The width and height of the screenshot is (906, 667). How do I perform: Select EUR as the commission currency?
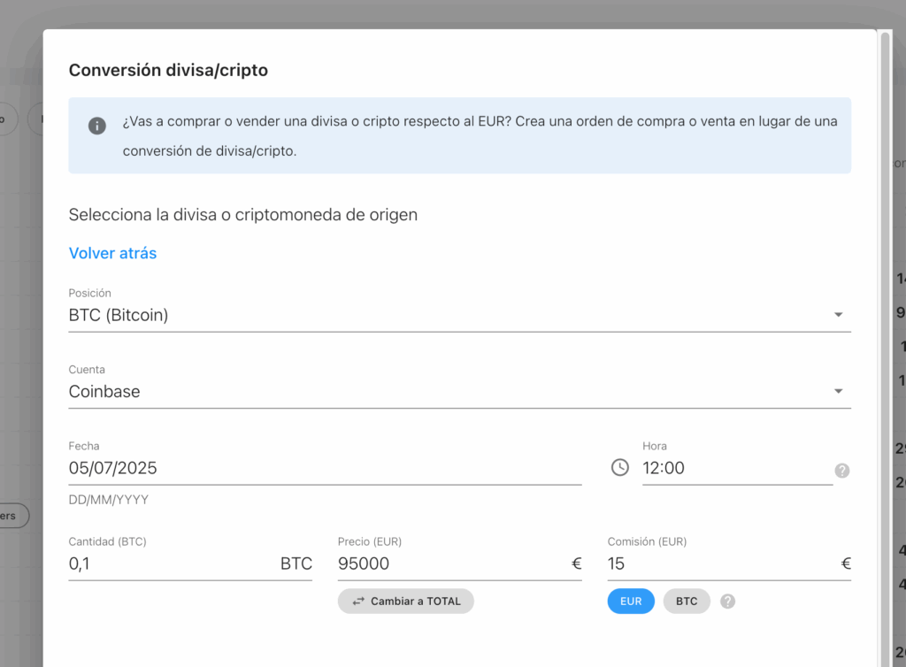tap(631, 602)
